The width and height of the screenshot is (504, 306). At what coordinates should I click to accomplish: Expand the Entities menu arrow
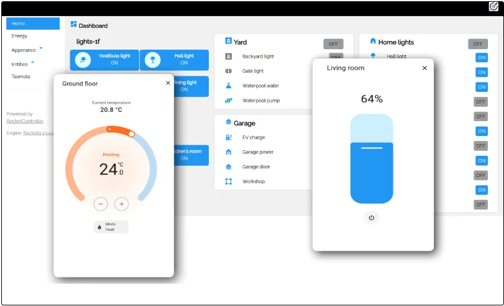32,62
